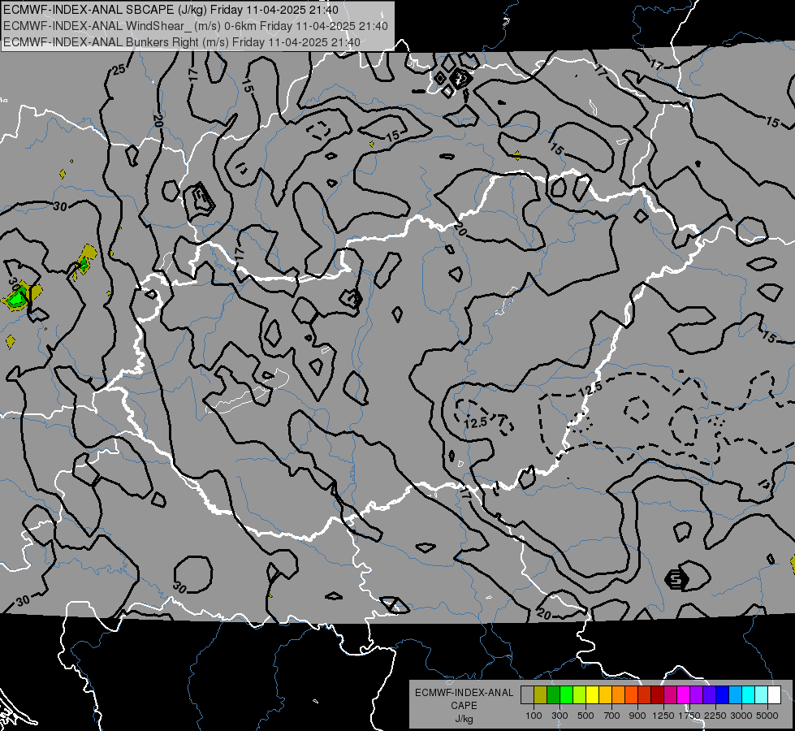Click the 300 tick label on the legend
This screenshot has height=731, width=795.
(560, 716)
